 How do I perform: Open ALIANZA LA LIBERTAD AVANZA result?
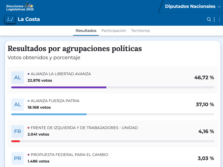[61, 74]
